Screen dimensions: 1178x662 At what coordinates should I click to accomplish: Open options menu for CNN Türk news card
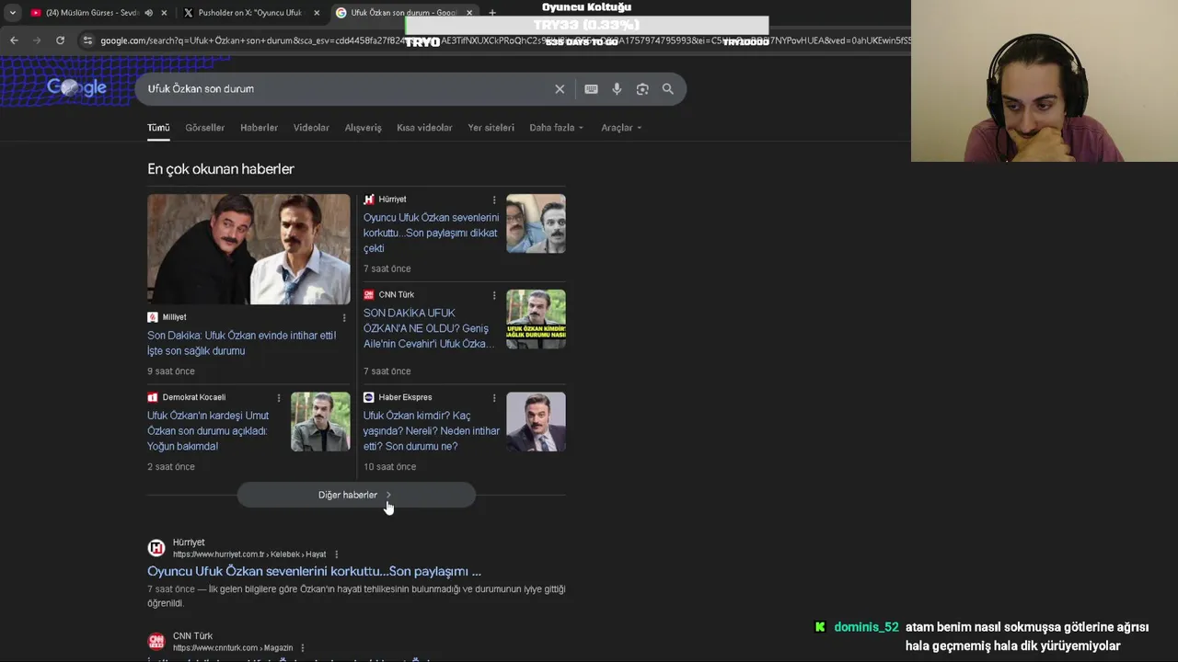click(x=494, y=295)
